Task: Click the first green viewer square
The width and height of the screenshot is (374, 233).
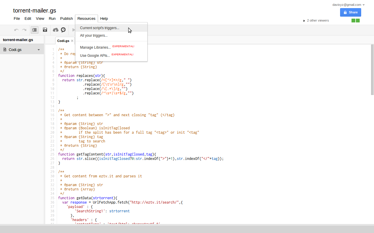Action: click(353, 20)
